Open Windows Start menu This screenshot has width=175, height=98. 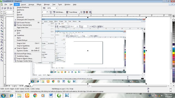pos(3,96)
